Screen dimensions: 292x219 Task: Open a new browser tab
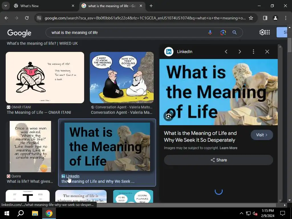151,6
